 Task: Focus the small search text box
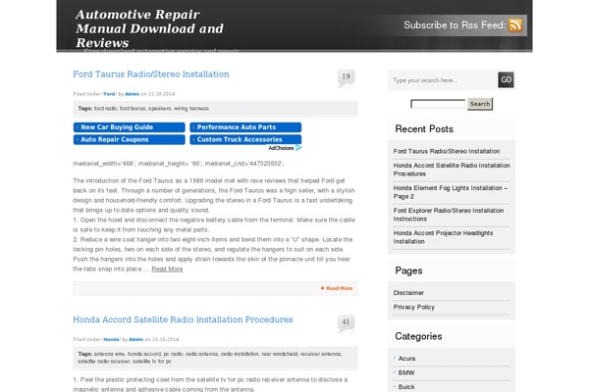(x=437, y=104)
